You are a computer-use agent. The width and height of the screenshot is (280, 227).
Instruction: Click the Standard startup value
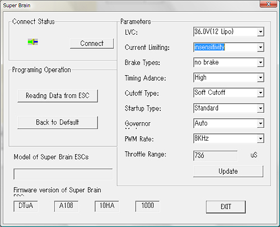[x=207, y=108]
